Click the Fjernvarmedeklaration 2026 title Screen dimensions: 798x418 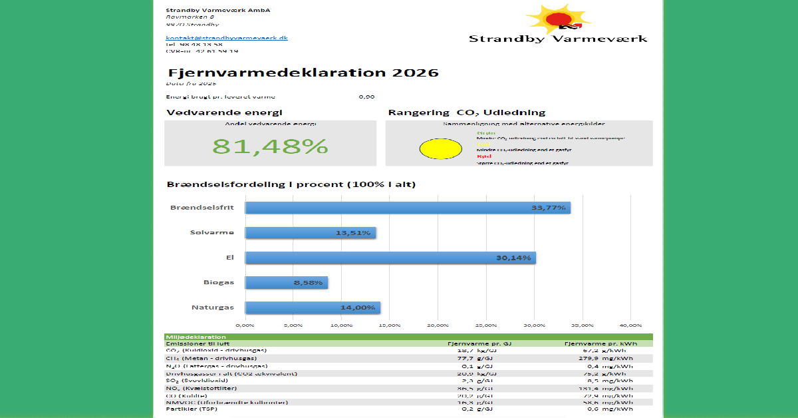(x=303, y=73)
